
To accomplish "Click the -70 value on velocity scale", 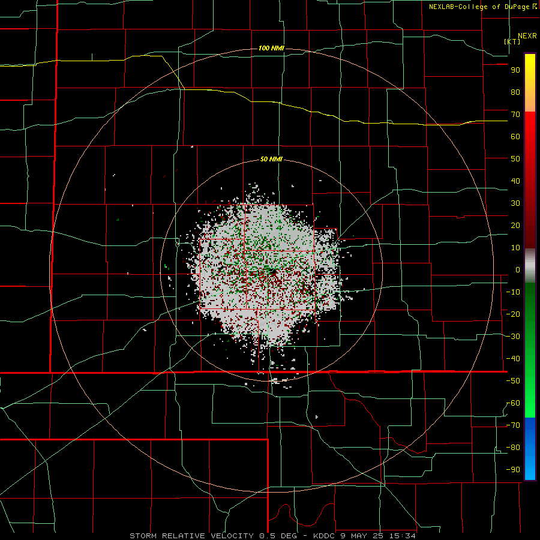I will 513,425.
